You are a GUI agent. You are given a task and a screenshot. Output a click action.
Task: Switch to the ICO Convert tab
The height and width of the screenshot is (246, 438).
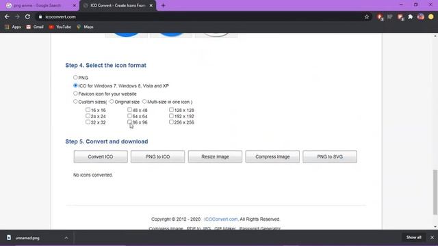click(x=118, y=5)
